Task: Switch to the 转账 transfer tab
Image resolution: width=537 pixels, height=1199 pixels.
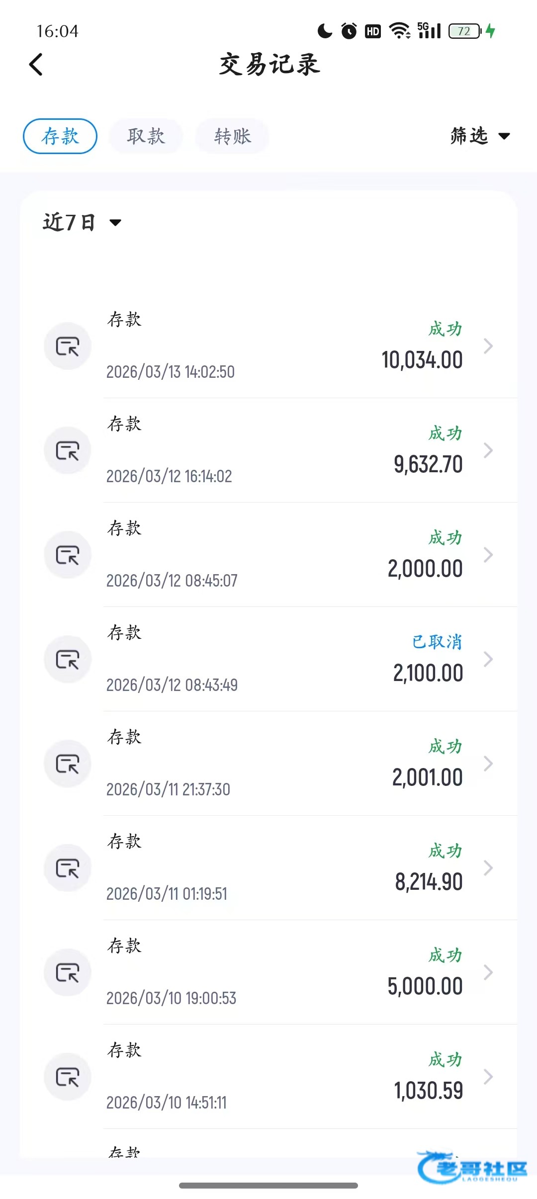Action: 232,136
